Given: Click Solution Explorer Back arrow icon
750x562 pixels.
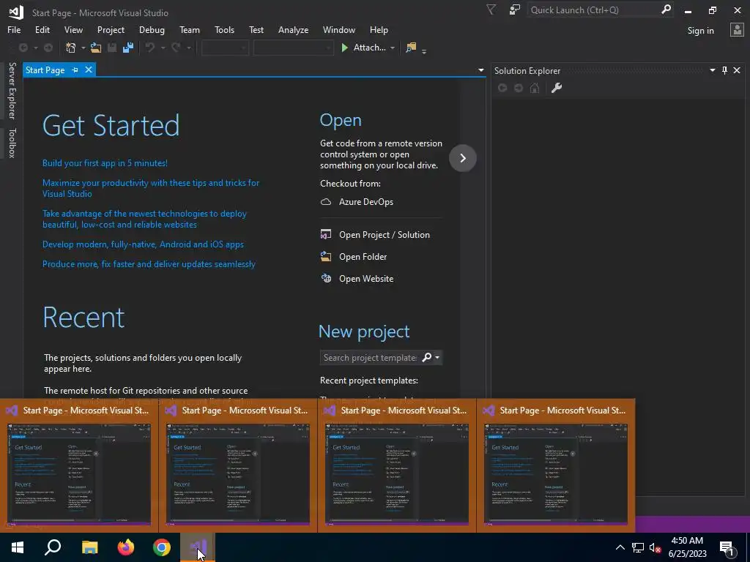Looking at the screenshot, I should click(502, 88).
